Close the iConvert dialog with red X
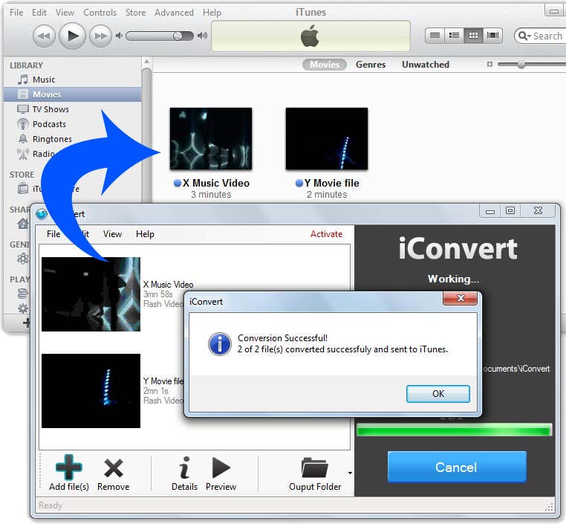The image size is (566, 524). pos(461,298)
